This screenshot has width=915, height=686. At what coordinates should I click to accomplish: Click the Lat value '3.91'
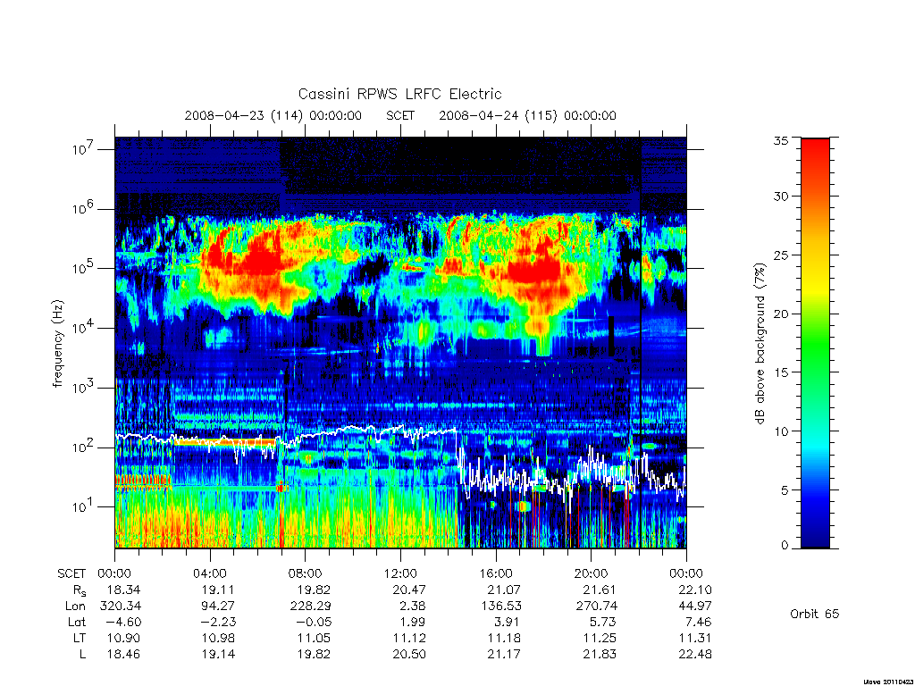tap(508, 622)
